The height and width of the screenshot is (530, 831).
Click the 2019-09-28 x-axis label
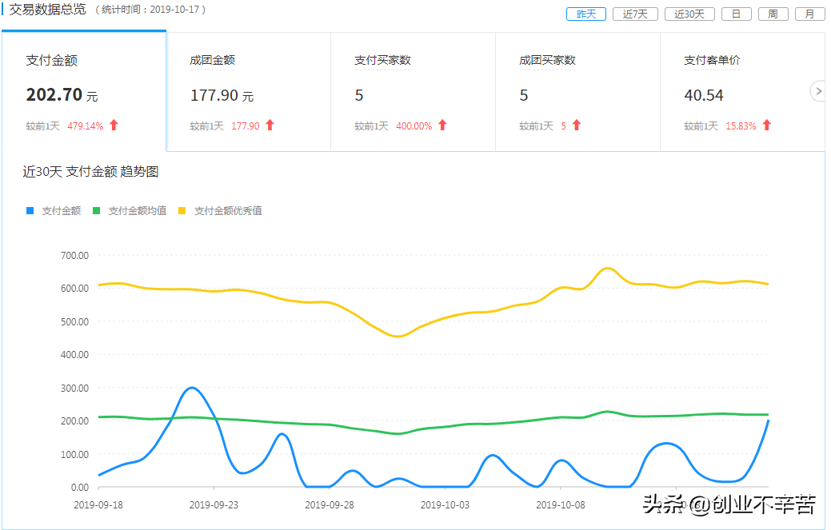point(329,505)
